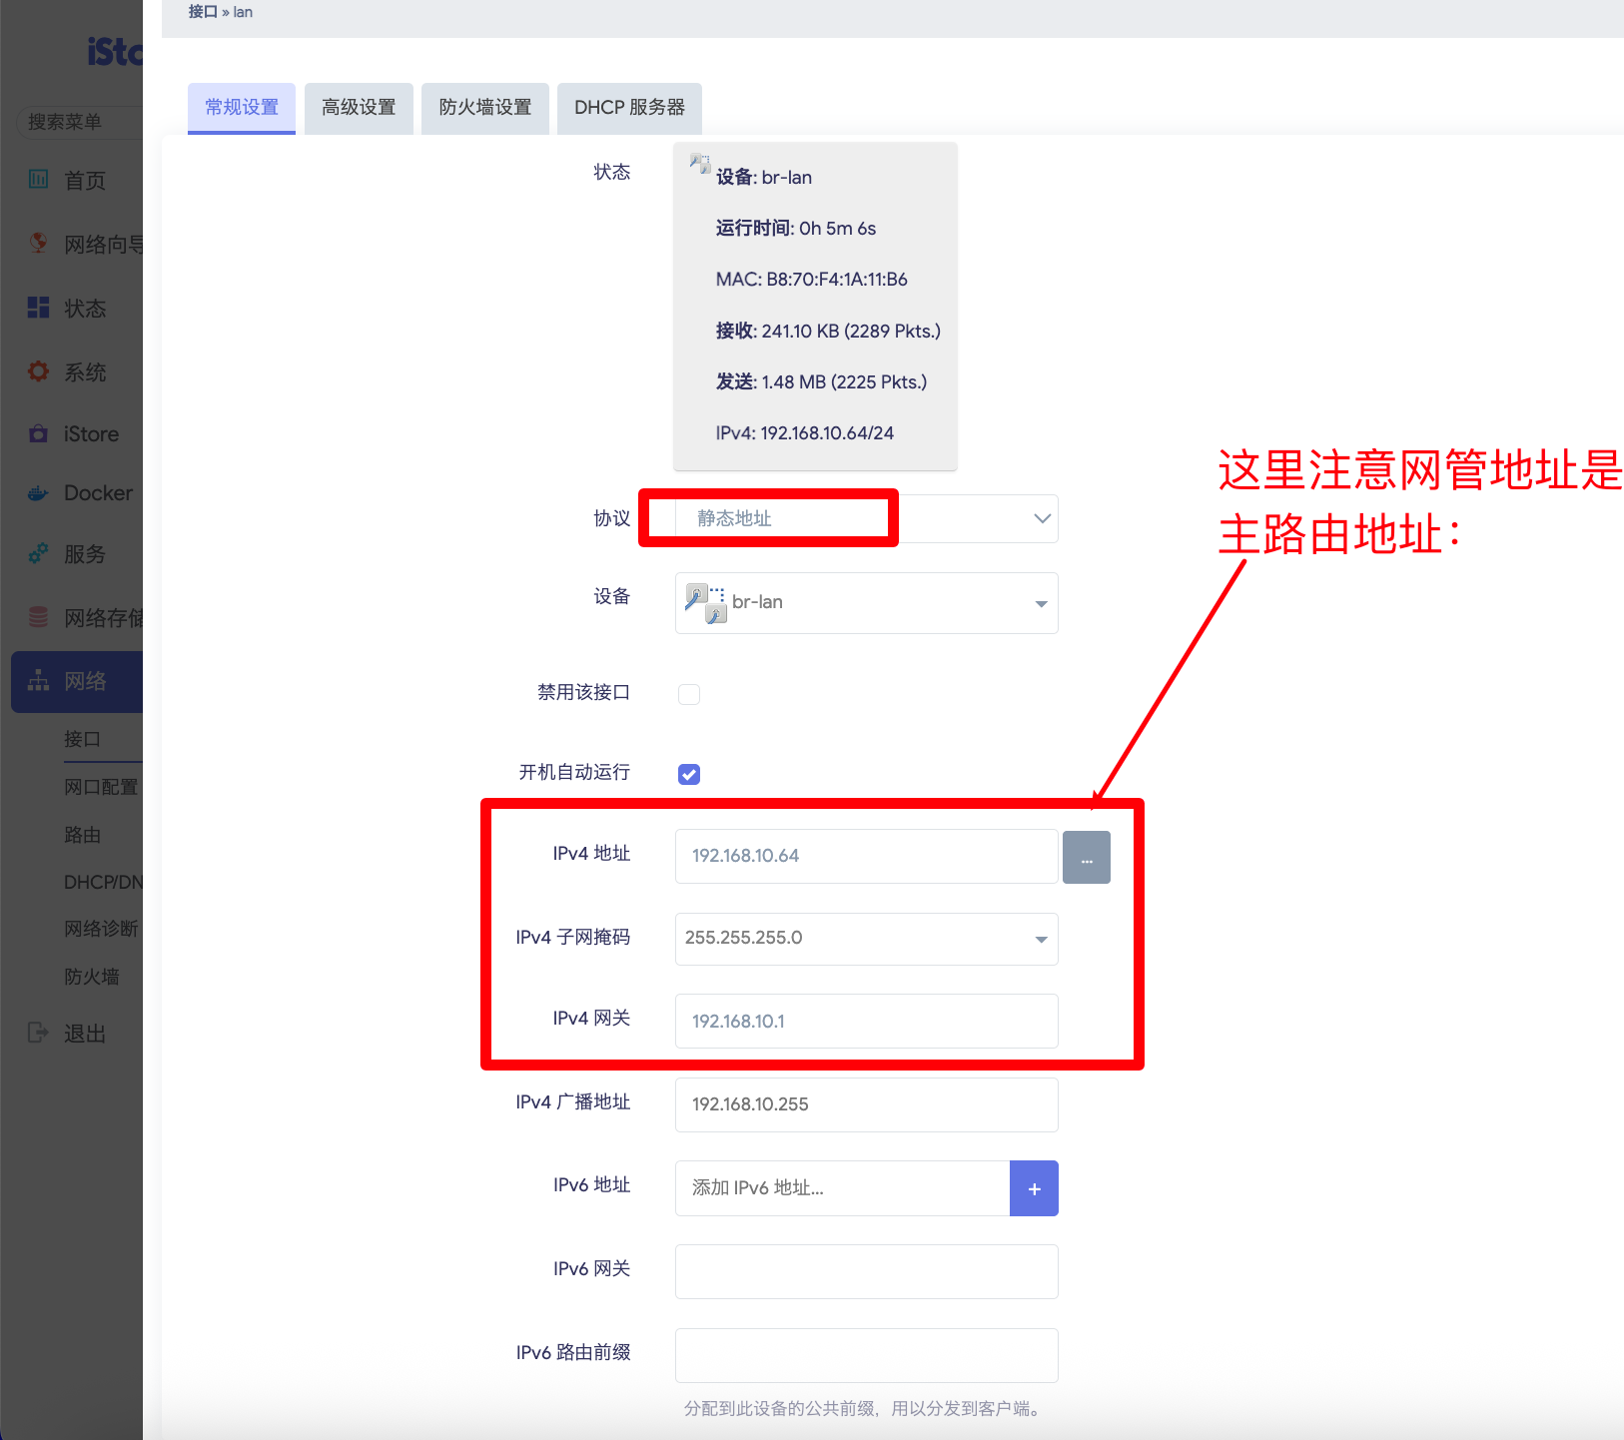Switch to the Advanced Settings tab
The image size is (1624, 1440).
pyautogui.click(x=359, y=108)
